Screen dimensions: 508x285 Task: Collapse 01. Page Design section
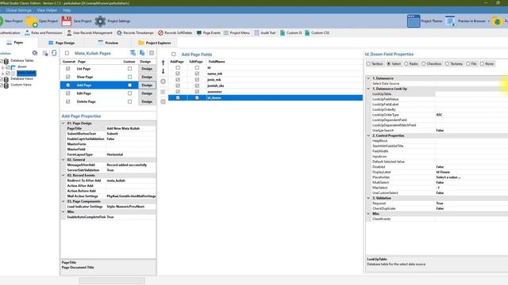pos(63,123)
